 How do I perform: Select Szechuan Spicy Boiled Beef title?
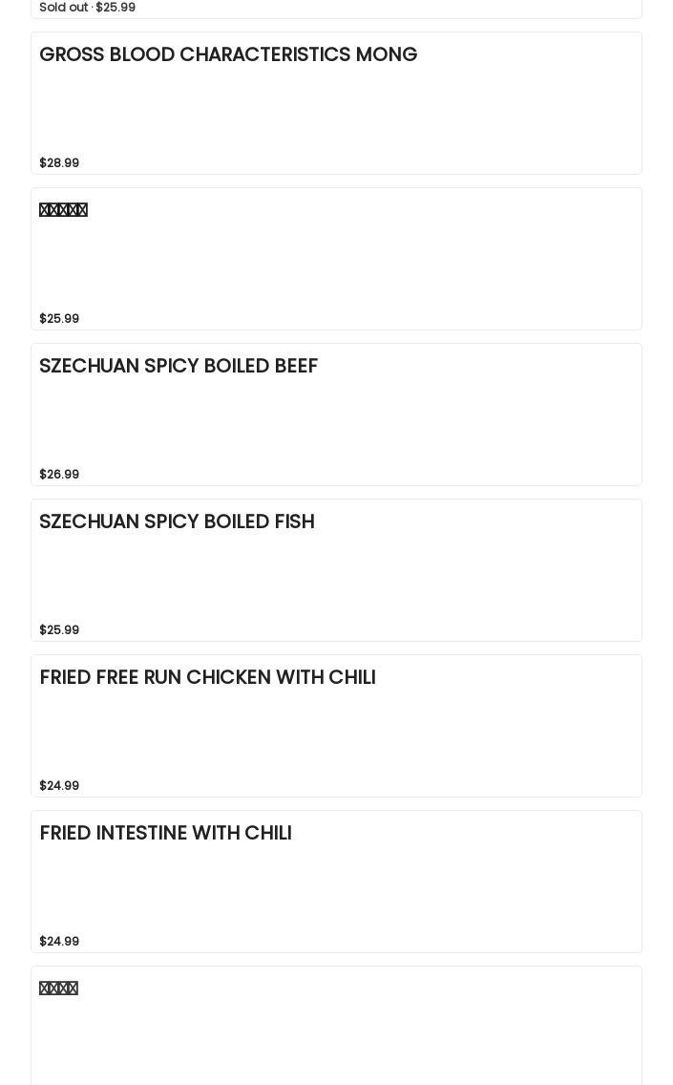pyautogui.click(x=178, y=366)
